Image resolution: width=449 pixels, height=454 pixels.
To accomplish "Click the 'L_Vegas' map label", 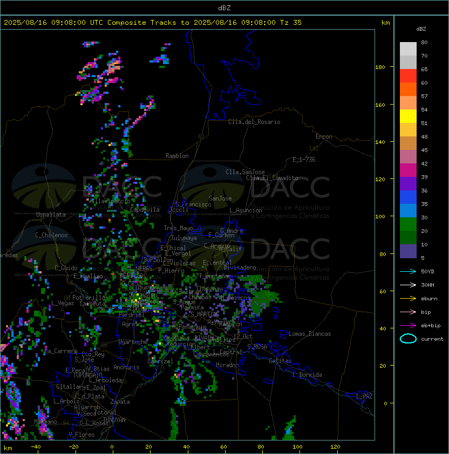I will tap(63, 303).
